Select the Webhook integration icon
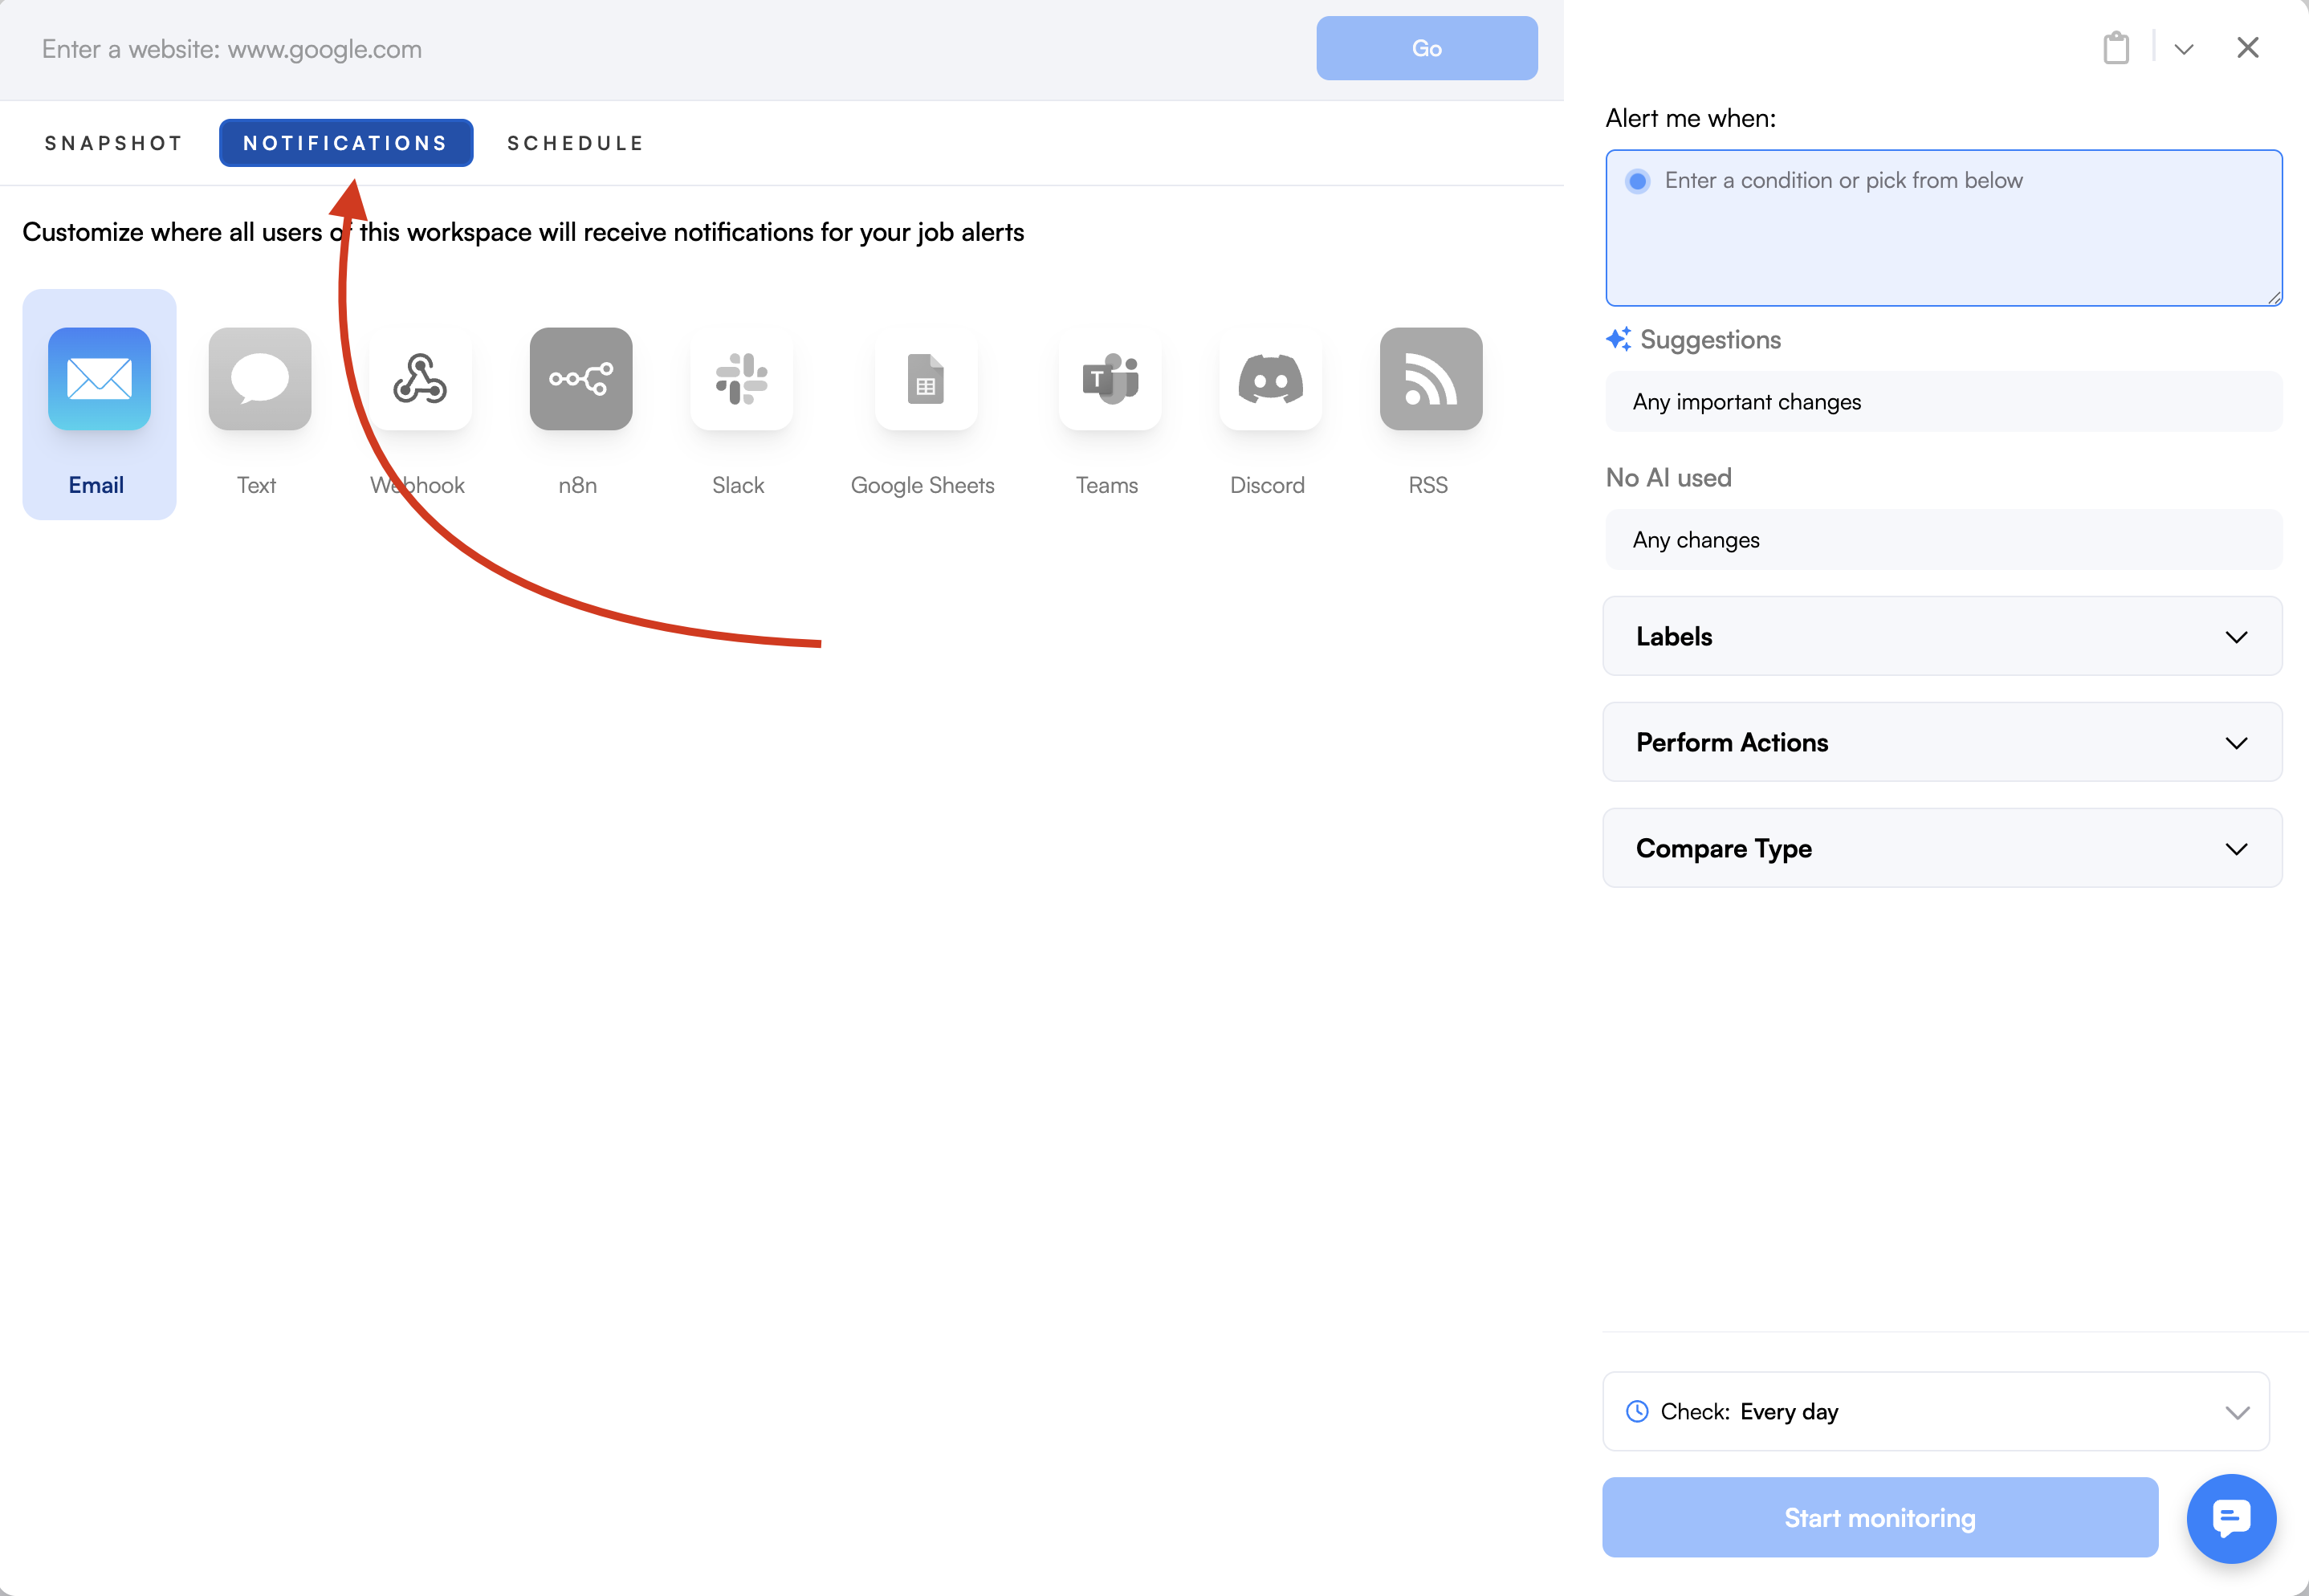Viewport: 2309px width, 1596px height. 420,379
